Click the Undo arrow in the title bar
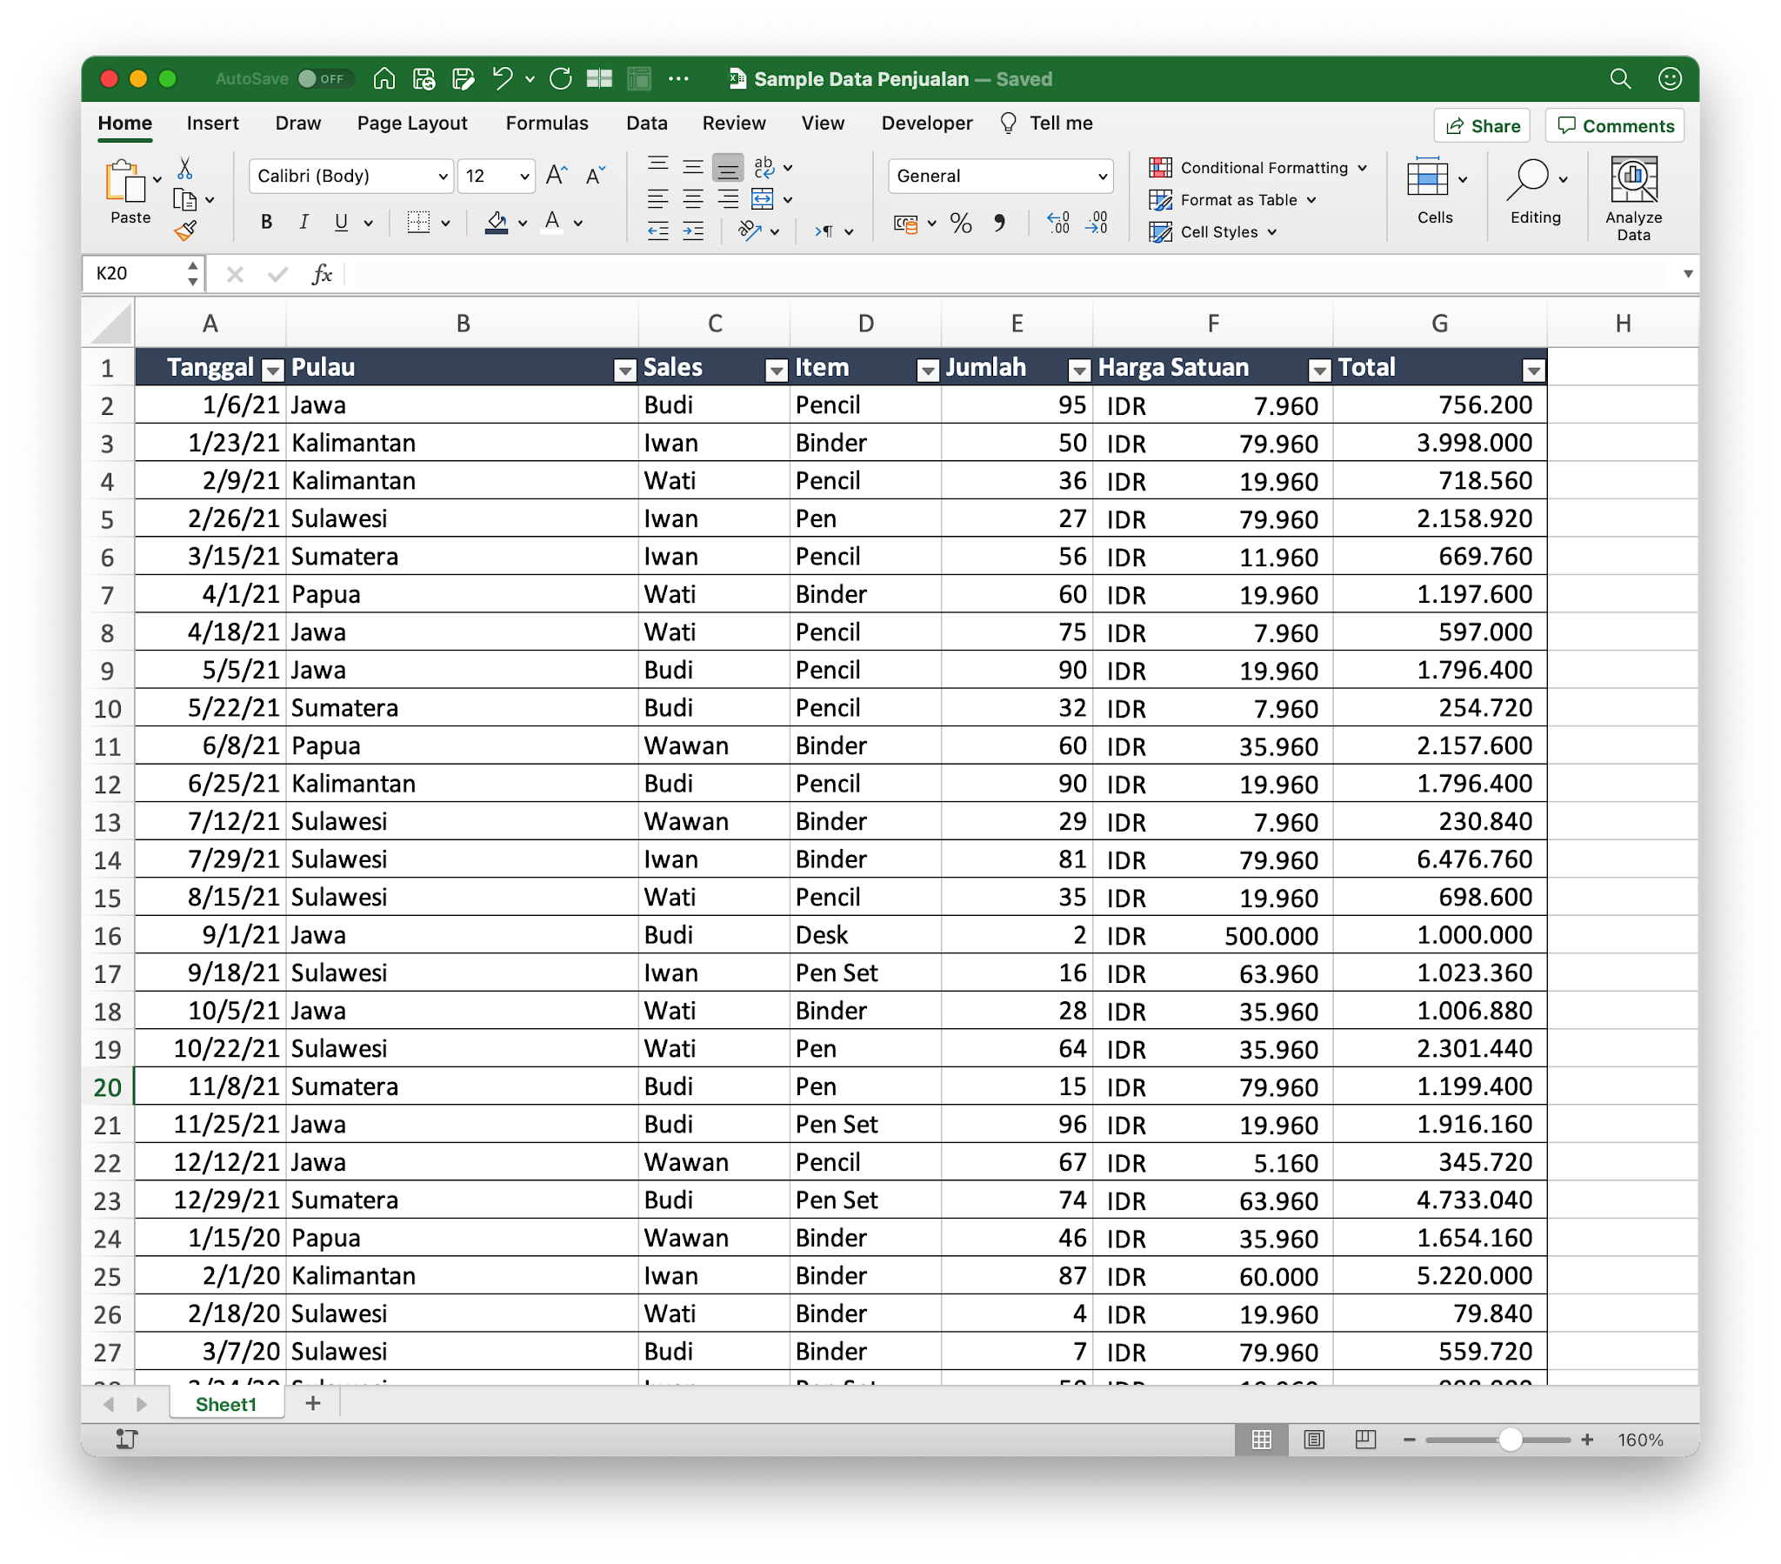The height and width of the screenshot is (1564, 1781). 502,78
